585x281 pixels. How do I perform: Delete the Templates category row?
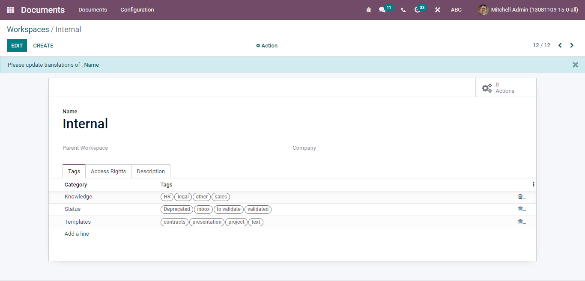(520, 222)
